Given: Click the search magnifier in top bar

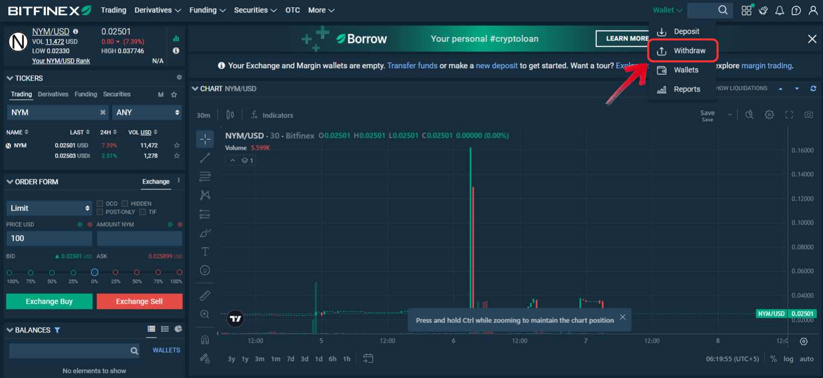Looking at the screenshot, I should [723, 10].
